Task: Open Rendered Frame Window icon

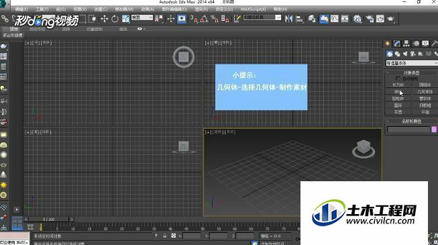Action: tap(380, 19)
